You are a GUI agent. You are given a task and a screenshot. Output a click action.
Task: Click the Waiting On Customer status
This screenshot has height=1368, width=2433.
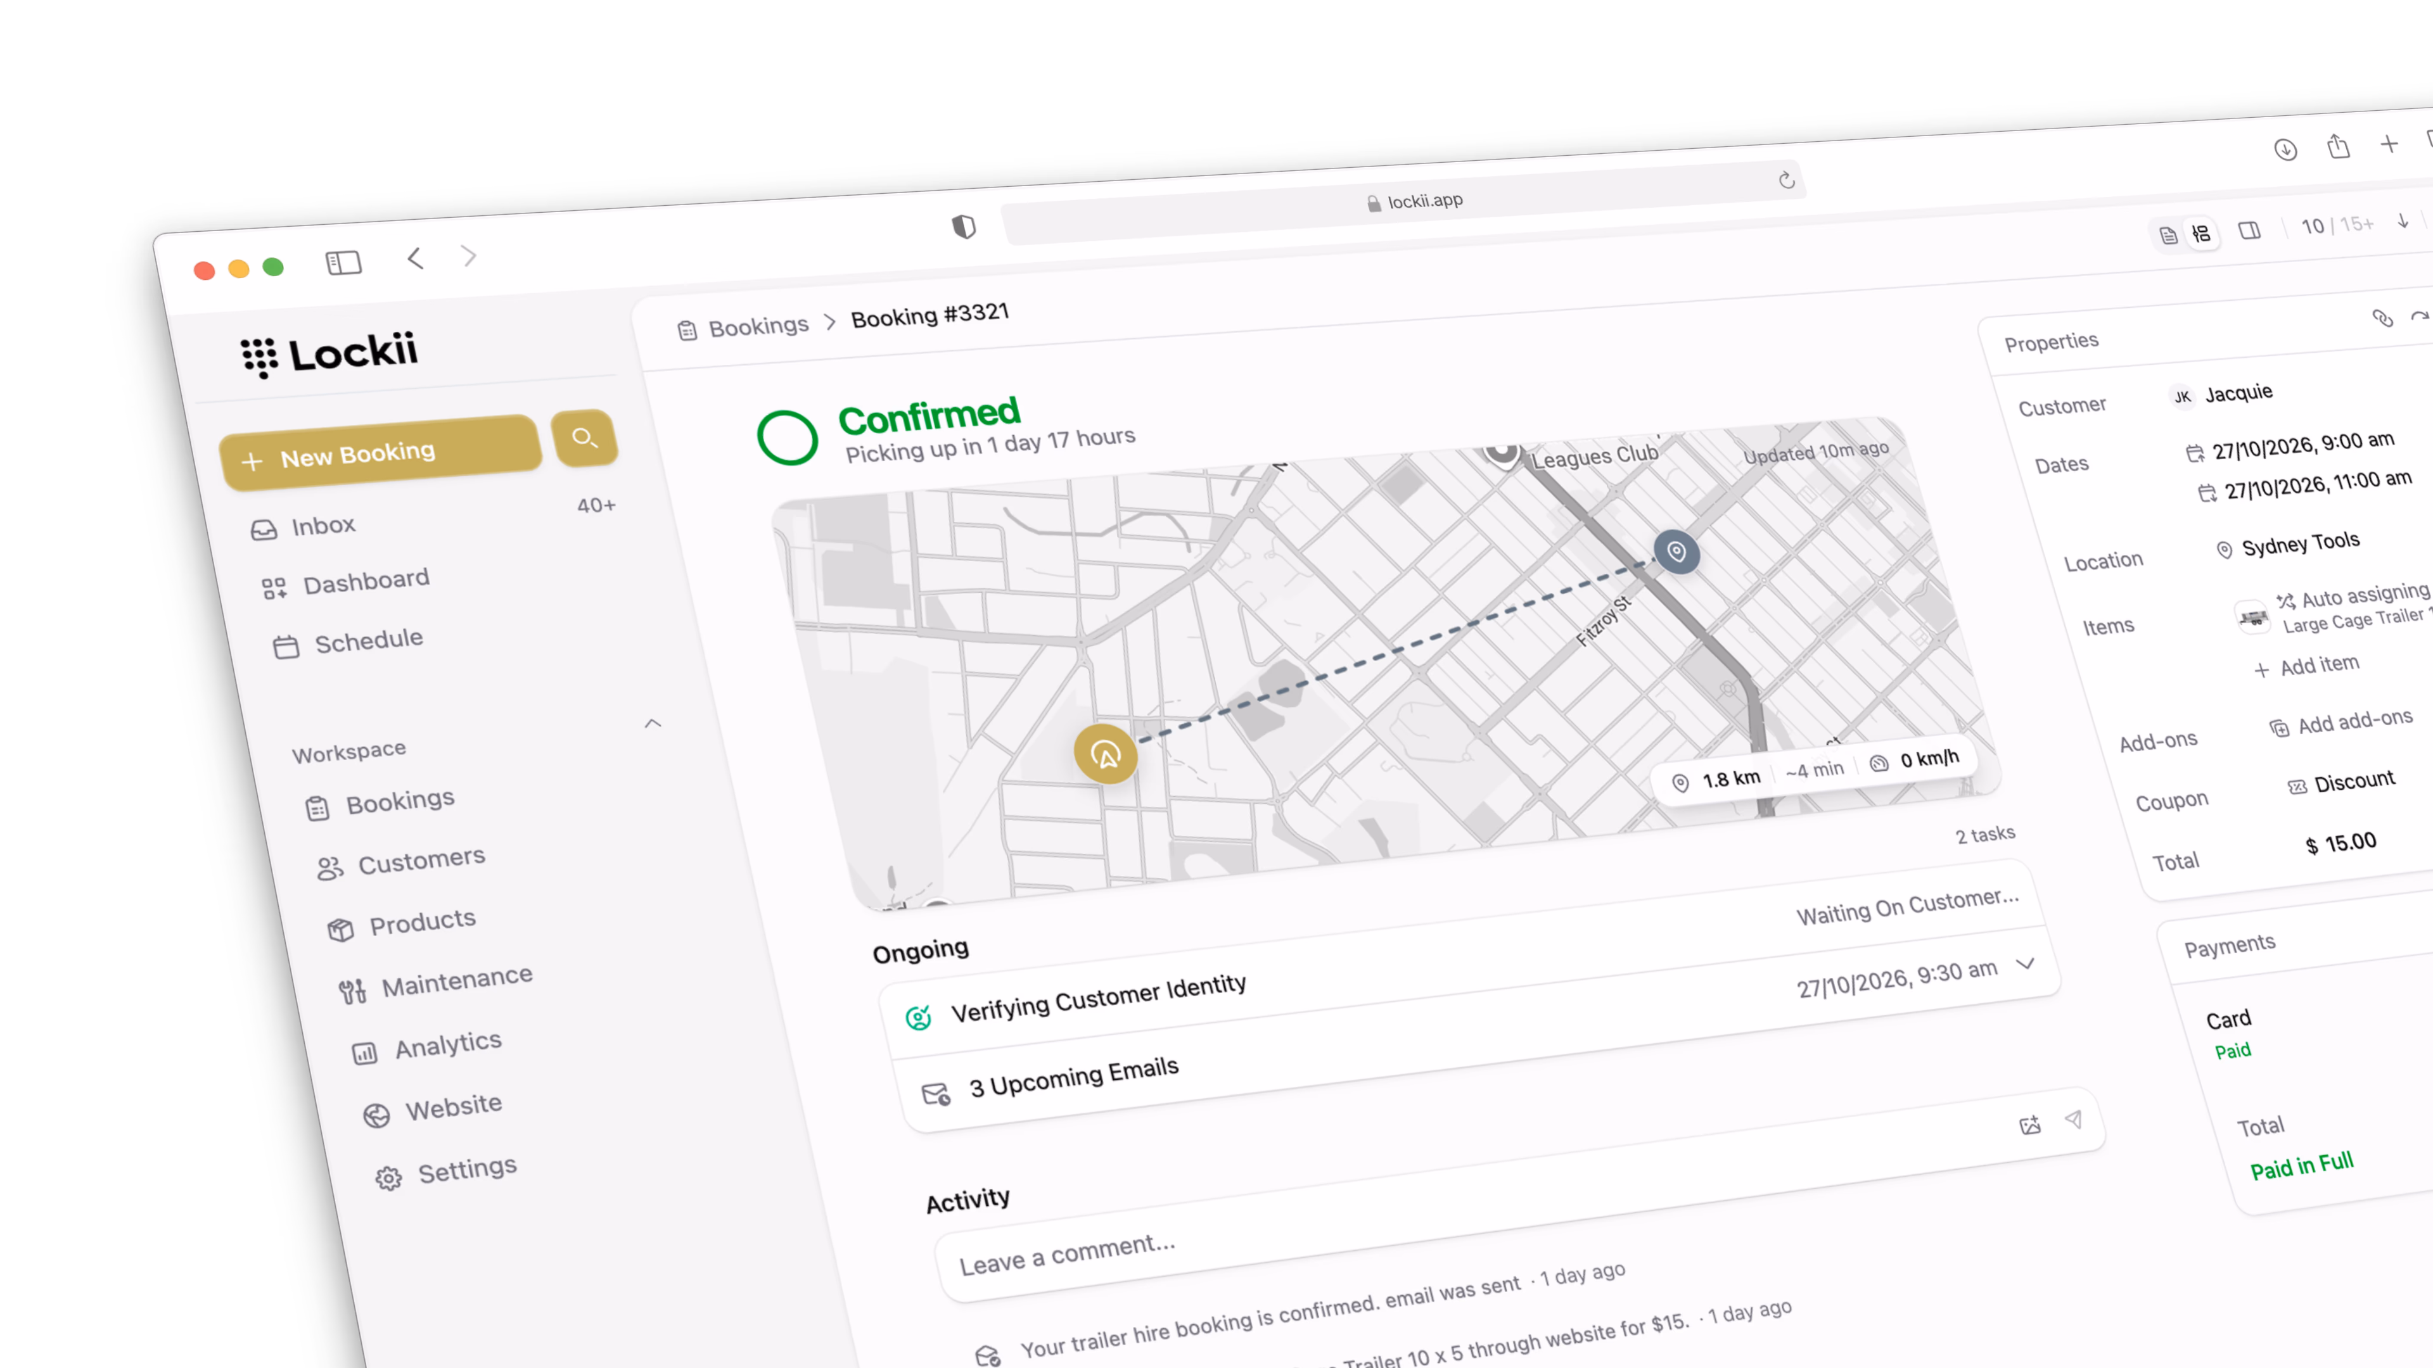click(x=1907, y=906)
